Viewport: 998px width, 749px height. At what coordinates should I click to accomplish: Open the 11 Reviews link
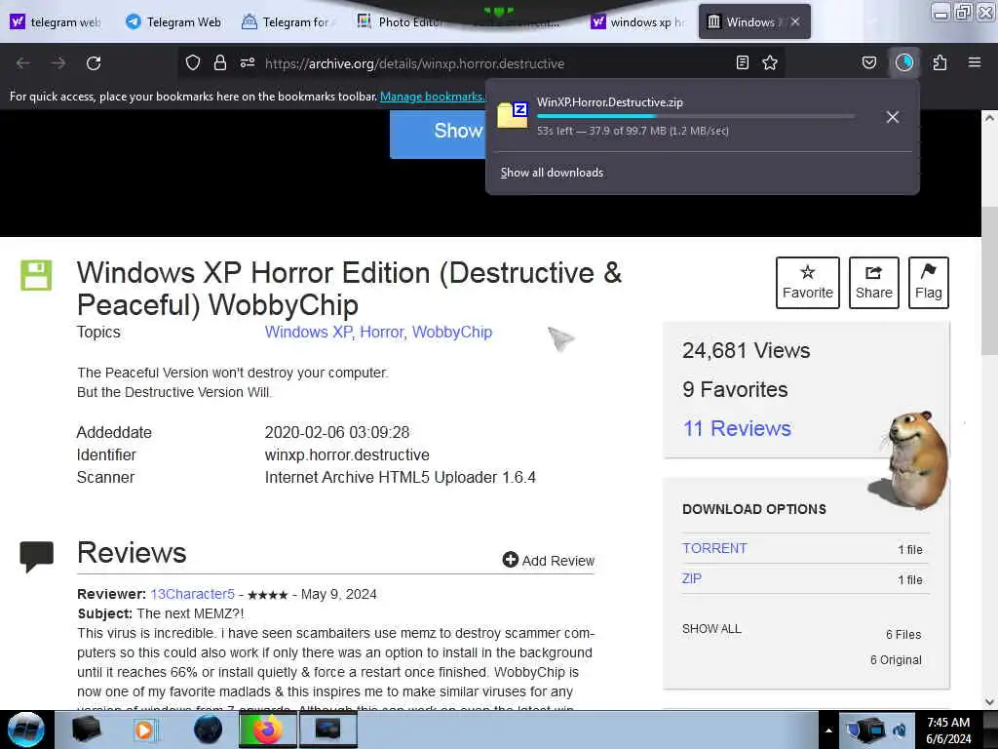[737, 429]
